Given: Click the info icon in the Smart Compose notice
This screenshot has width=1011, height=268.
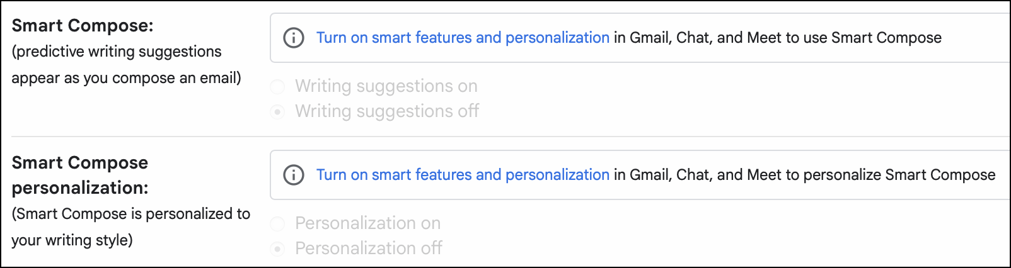Looking at the screenshot, I should [294, 38].
